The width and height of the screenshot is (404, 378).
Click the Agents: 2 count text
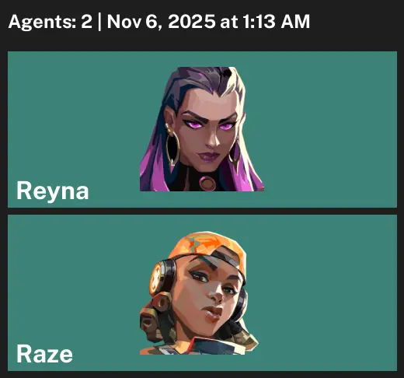(x=50, y=21)
